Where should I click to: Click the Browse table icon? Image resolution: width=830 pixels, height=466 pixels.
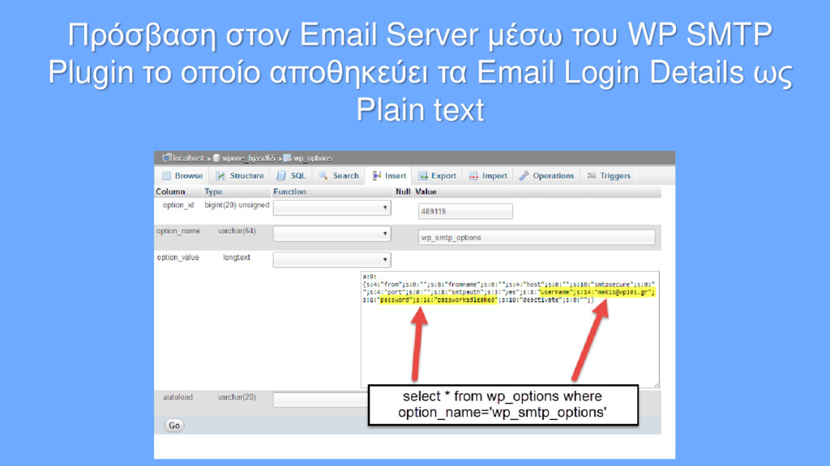[166, 176]
